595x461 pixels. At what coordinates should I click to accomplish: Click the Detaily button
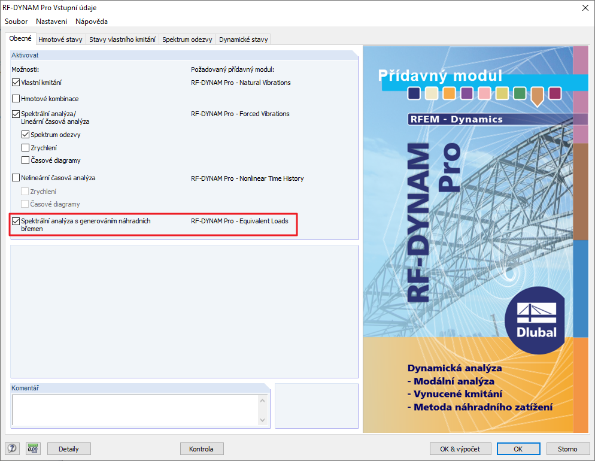tap(68, 448)
